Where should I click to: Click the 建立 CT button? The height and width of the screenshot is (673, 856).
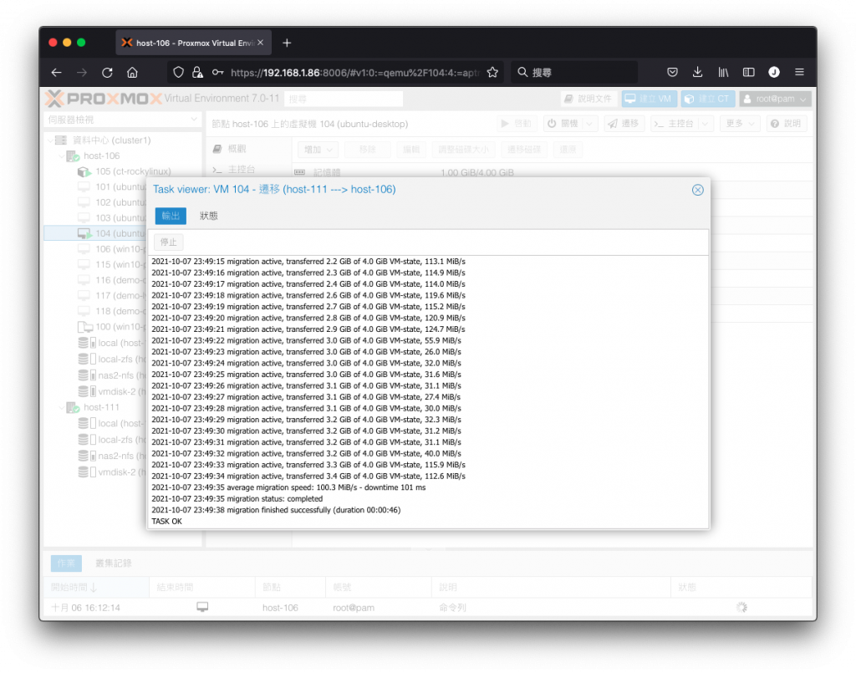click(707, 99)
